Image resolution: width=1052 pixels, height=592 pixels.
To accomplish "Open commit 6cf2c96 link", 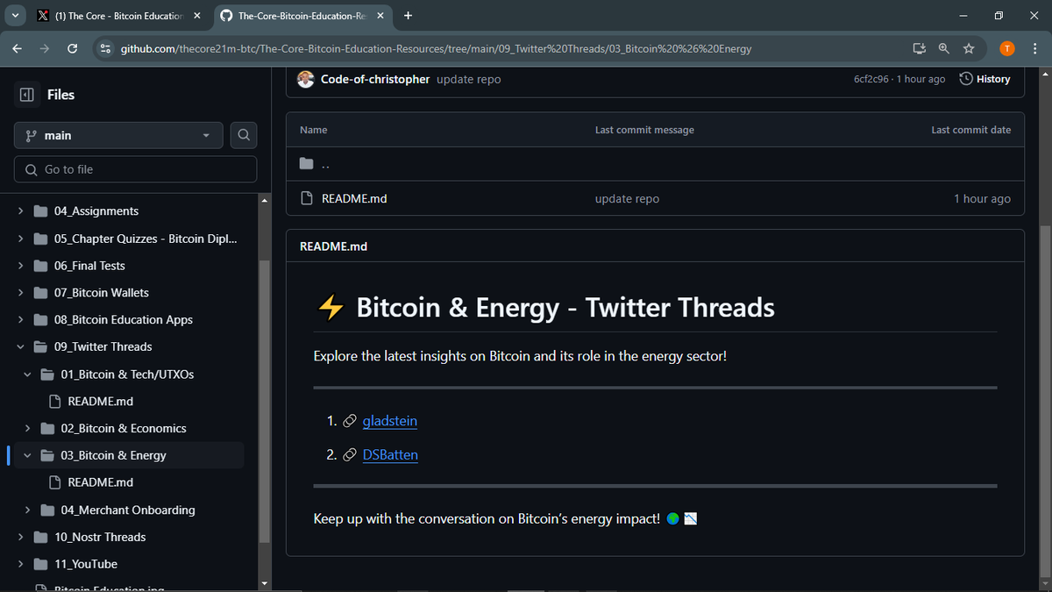I will pos(872,79).
